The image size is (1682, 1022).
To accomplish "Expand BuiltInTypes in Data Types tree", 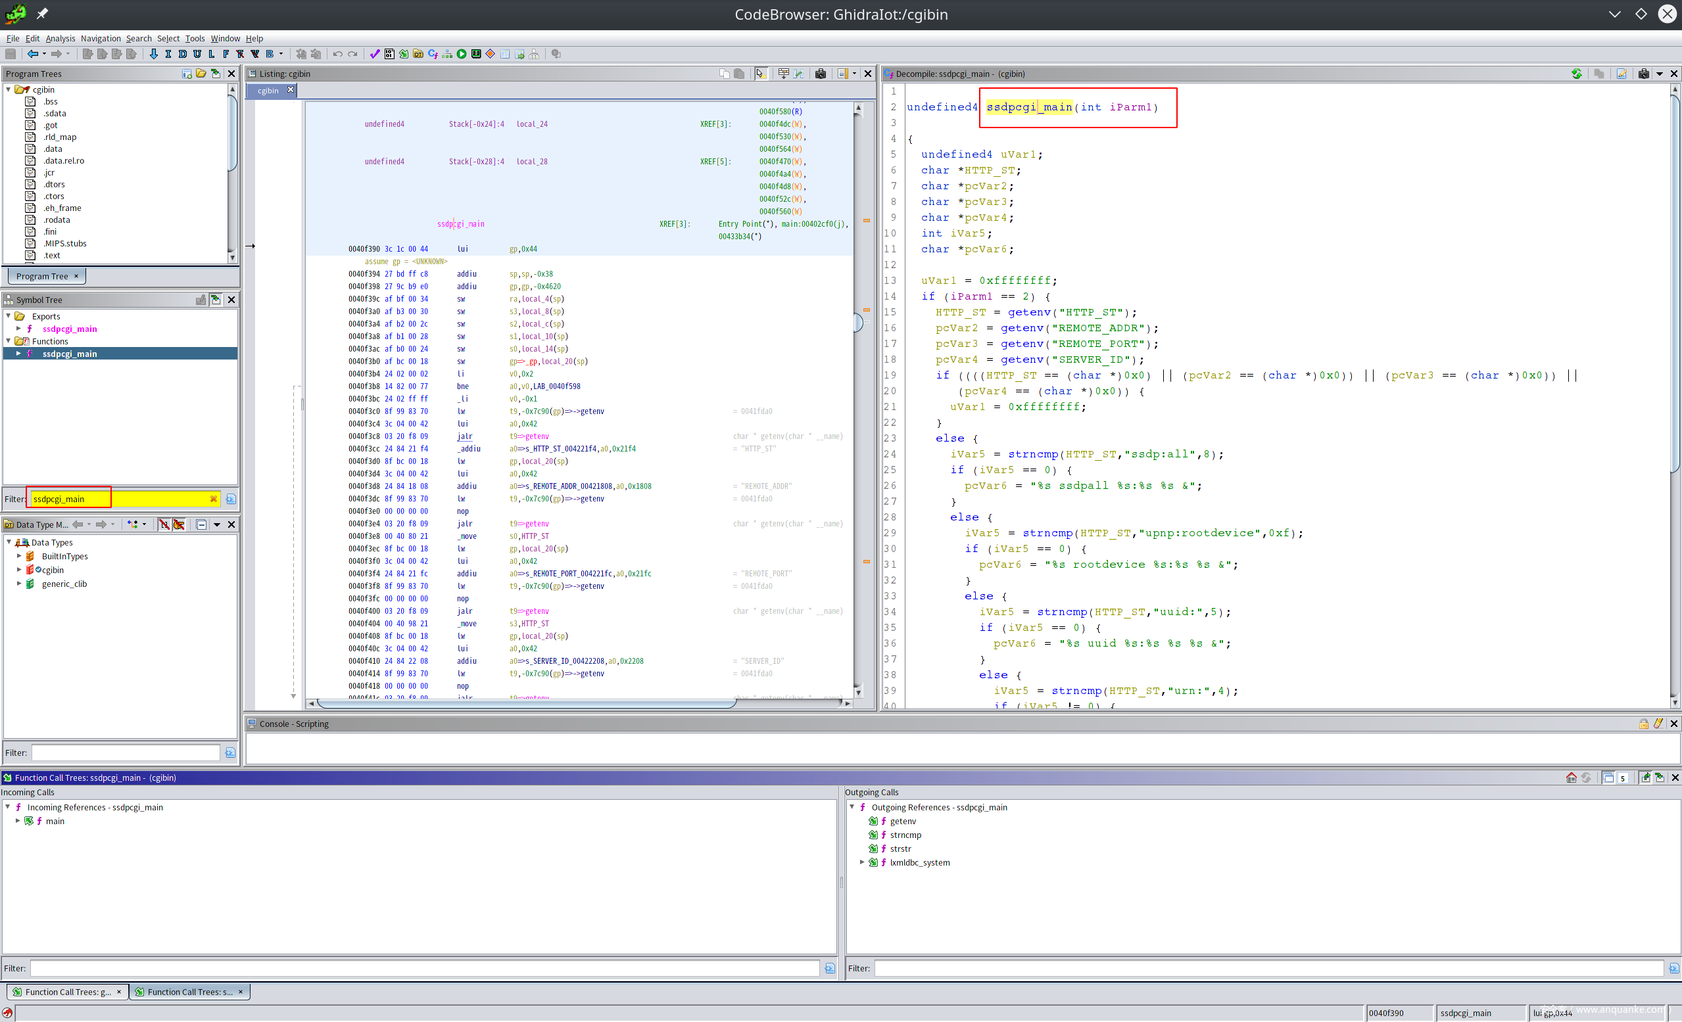I will pos(19,557).
